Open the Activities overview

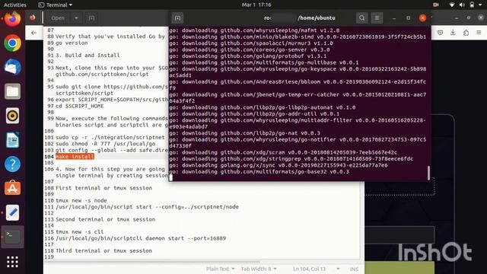tap(15, 5)
